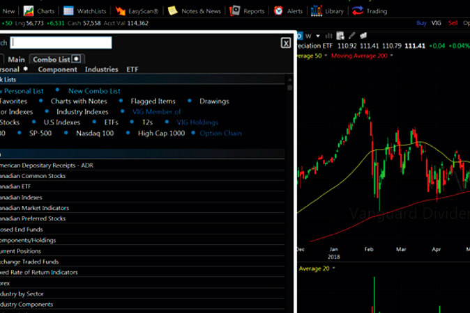
Task: Click the New Combo List link
Action: coord(94,91)
